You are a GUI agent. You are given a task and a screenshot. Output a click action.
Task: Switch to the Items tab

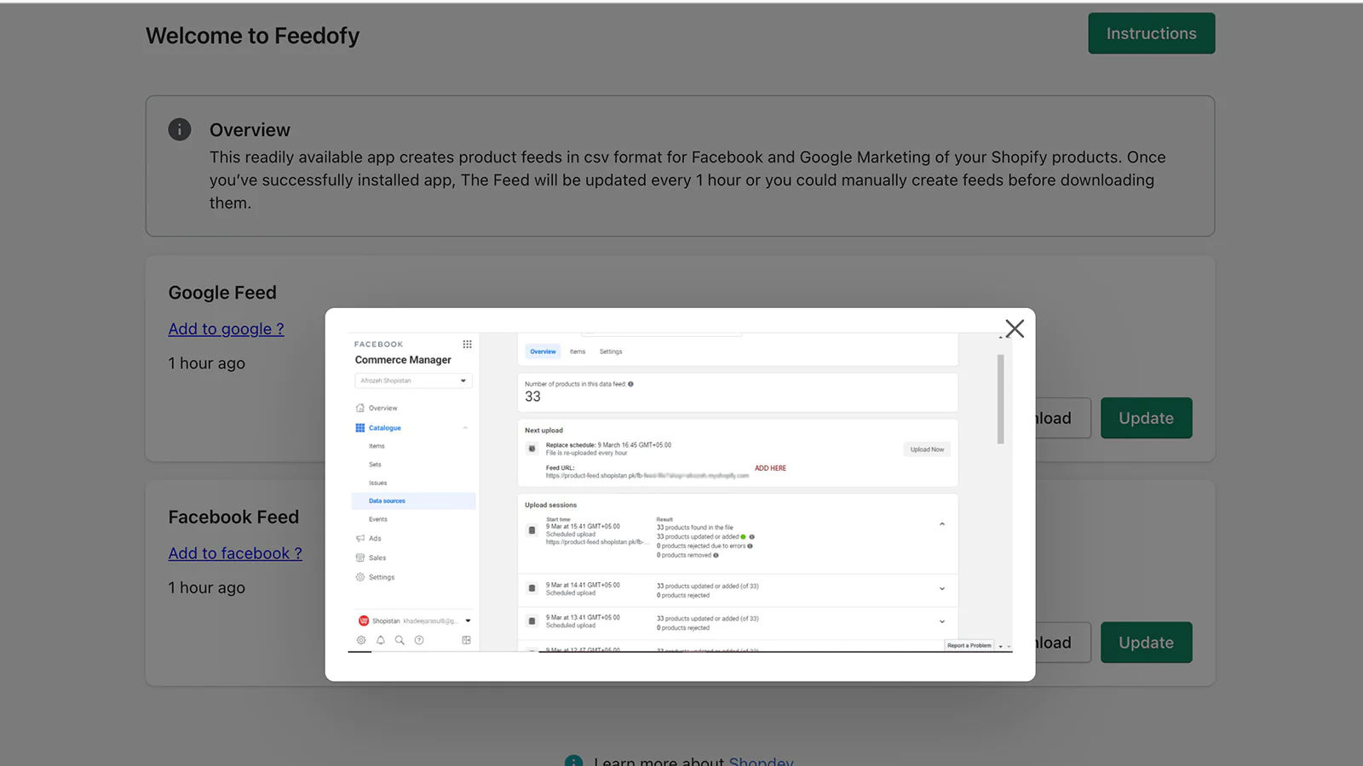pos(578,352)
